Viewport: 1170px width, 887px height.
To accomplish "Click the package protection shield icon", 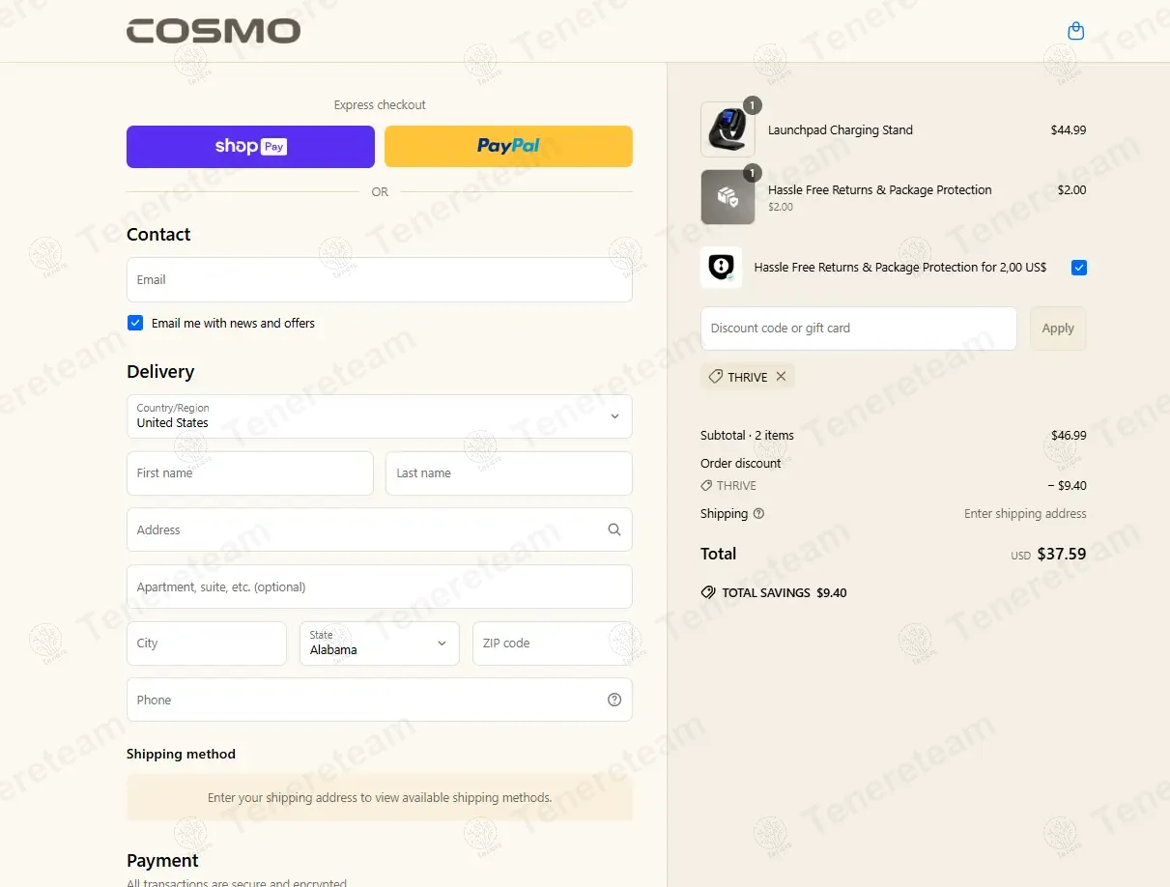I will pyautogui.click(x=721, y=268).
